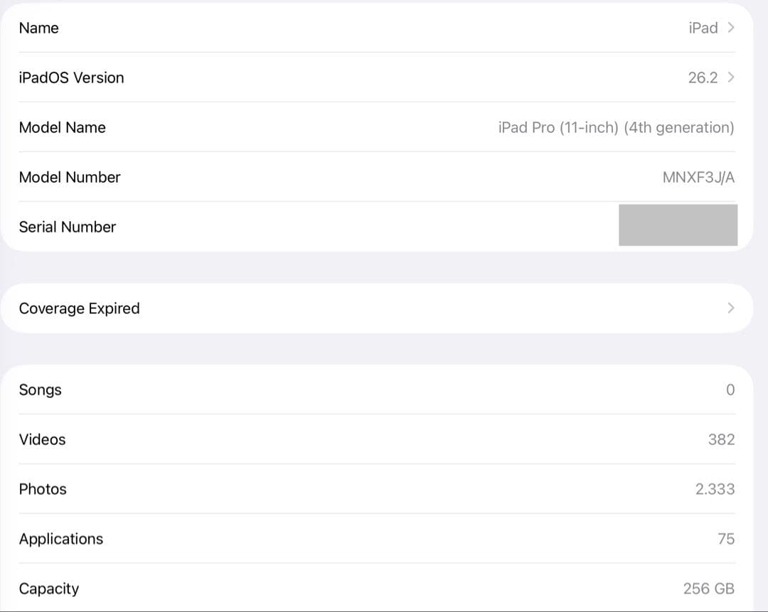The image size is (768, 612).
Task: Tap the Model Name text iPad Pro
Action: (x=616, y=127)
